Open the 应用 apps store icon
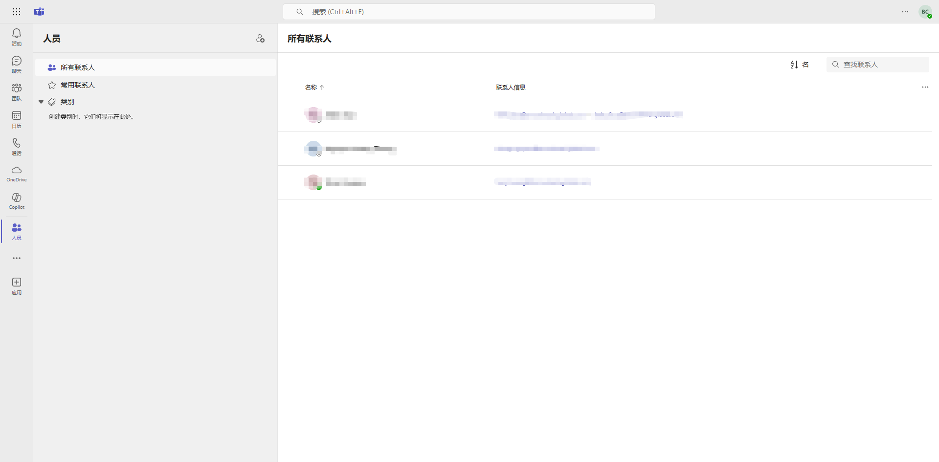The height and width of the screenshot is (462, 939). [17, 286]
